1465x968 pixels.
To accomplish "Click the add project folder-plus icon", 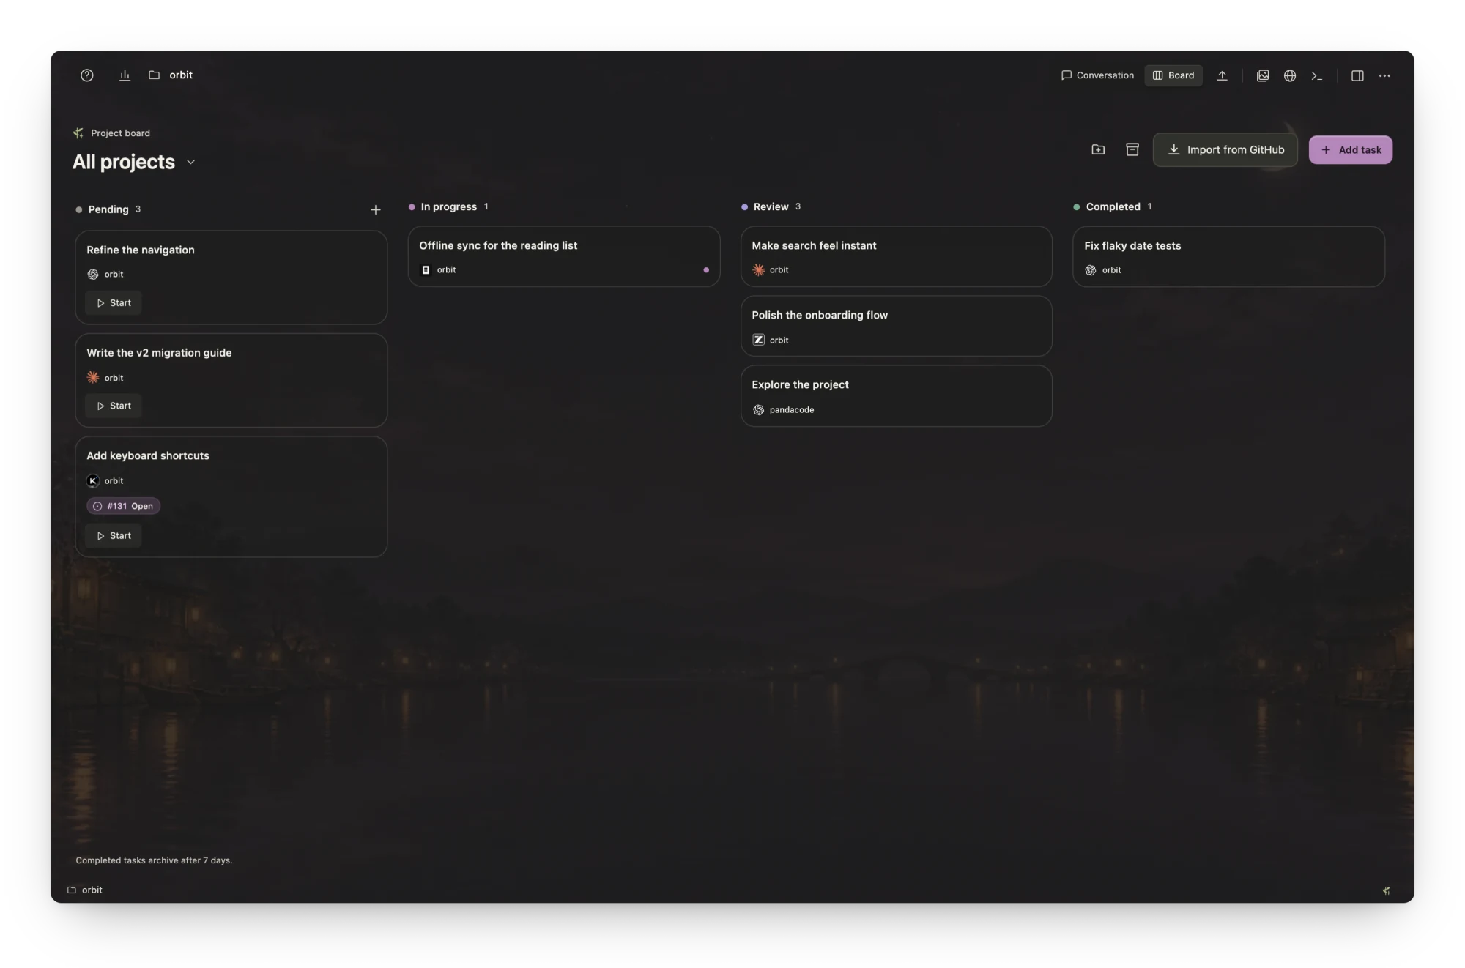I will pos(1098,149).
